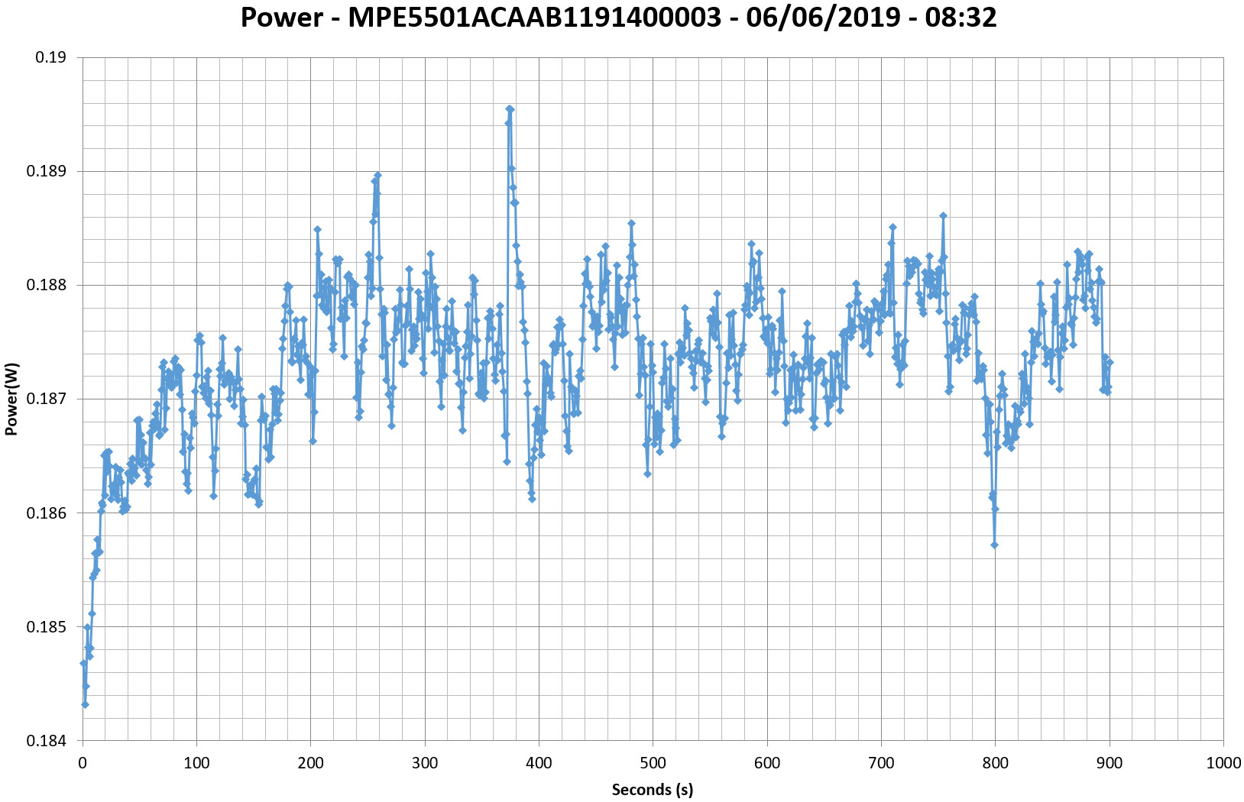
Task: Click the 1000 x-axis tick label
Action: [1223, 762]
